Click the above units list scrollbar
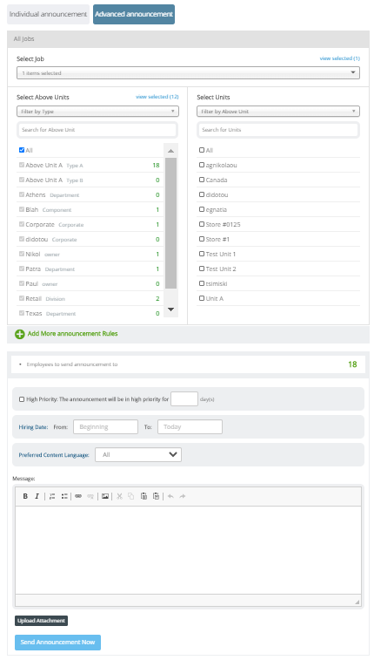This screenshot has height=660, width=374. tap(170, 223)
